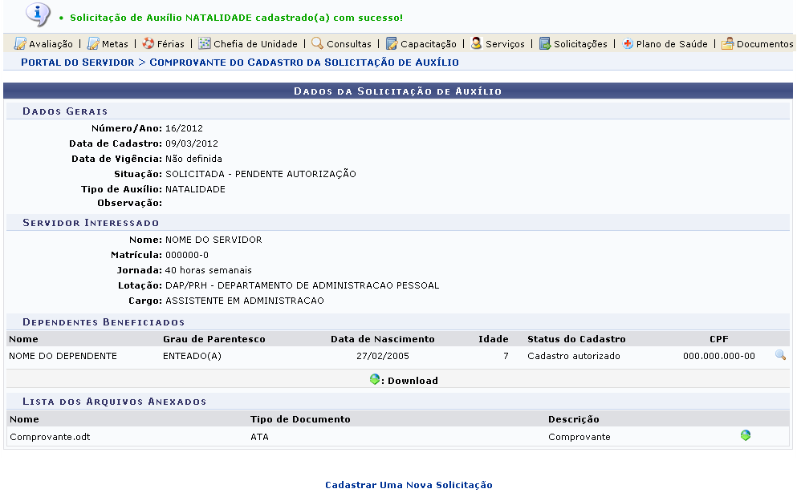Screen dimensions: 797x501
Task: Open the Avaliação menu
Action: pos(51,44)
